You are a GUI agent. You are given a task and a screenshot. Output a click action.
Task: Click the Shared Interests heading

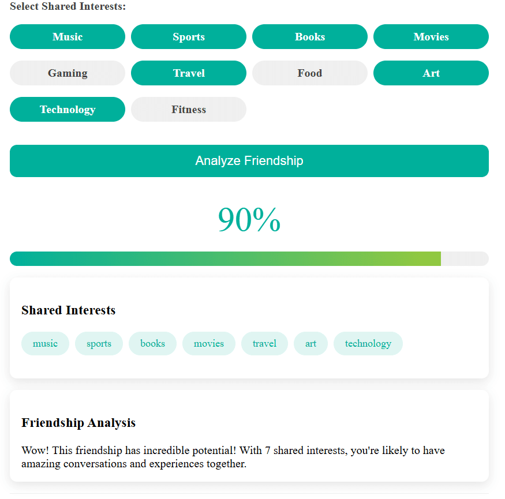[x=69, y=310]
